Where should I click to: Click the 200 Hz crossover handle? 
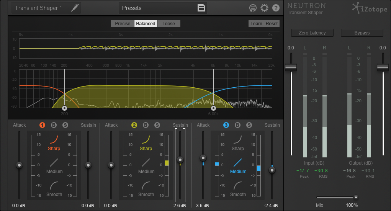(64, 108)
